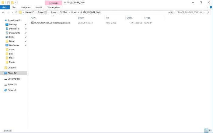Select 'Dieser PC' in navigation pane
The height and width of the screenshot is (133, 213).
point(12,73)
